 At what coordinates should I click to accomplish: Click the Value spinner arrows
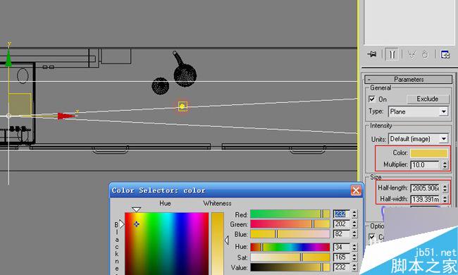click(354, 267)
